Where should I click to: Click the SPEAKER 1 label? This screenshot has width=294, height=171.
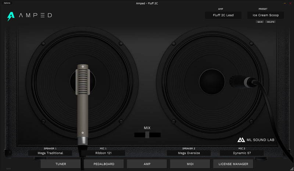(50, 149)
